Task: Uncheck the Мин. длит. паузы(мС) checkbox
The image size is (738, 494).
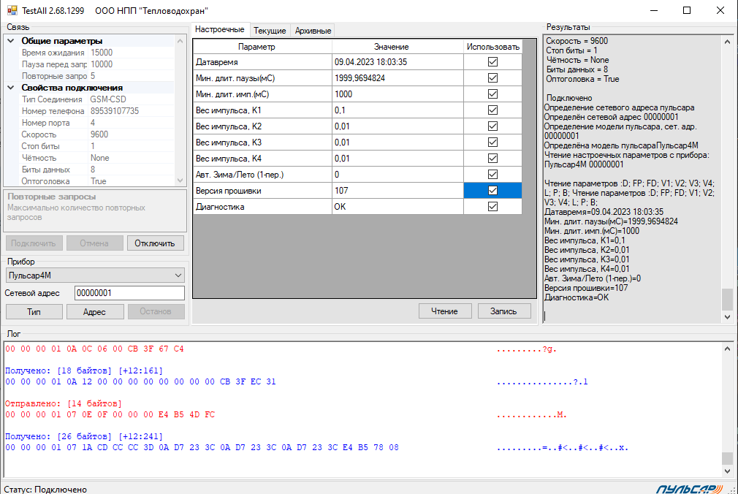Action: click(x=492, y=77)
